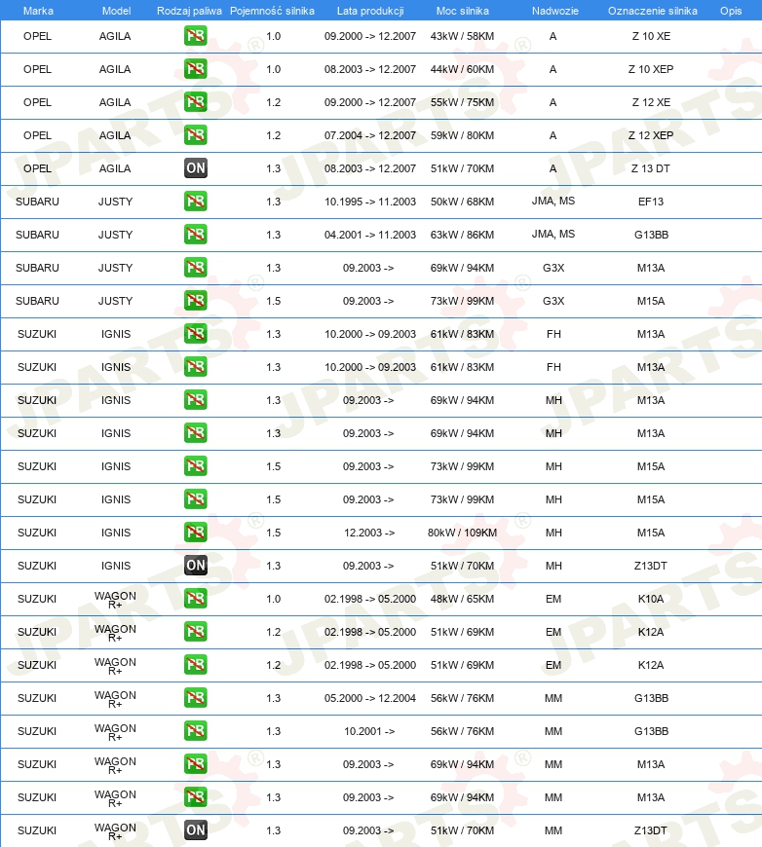762x847 pixels.
Task: Click the Oznaczenie silnika column header
Action: pos(652,11)
